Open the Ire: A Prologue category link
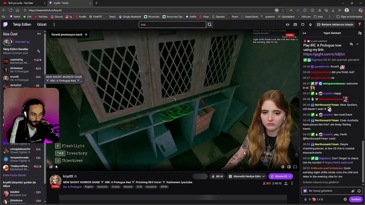365x205 pixels. click(x=72, y=187)
